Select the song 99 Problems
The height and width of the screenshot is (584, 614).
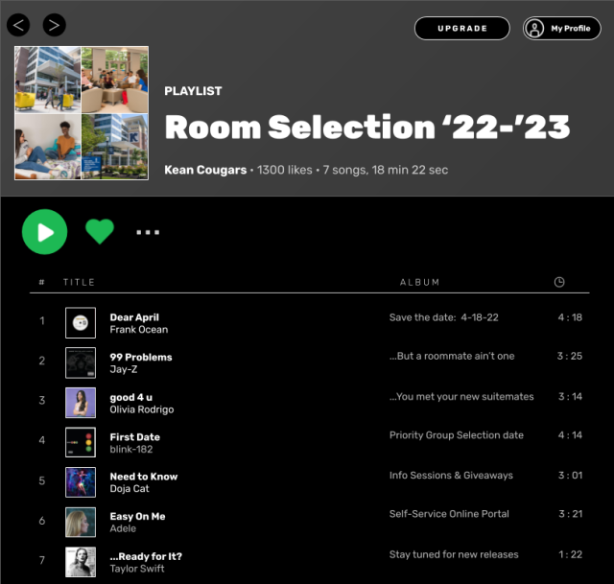tap(141, 357)
